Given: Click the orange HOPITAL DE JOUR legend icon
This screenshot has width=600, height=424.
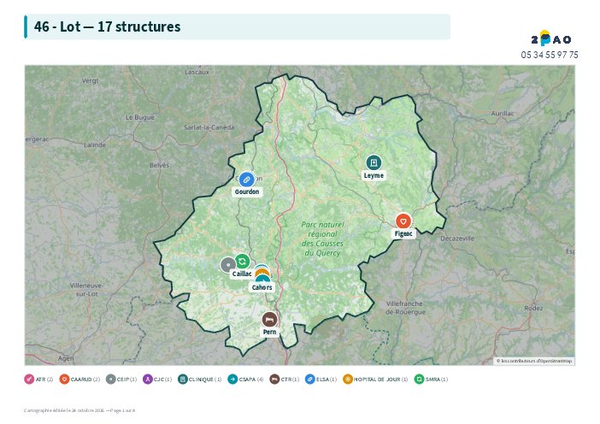Looking at the screenshot, I should (348, 380).
